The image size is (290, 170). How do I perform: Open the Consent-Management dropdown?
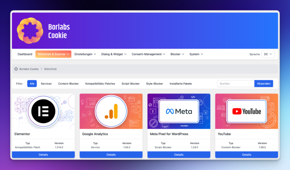click(x=148, y=54)
